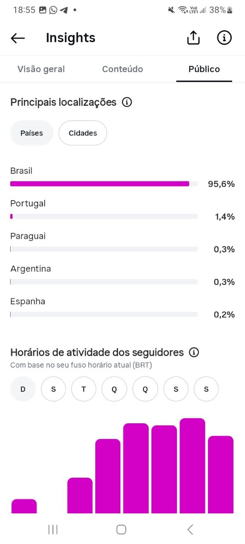Screen dimensions: 245x544
Task: Tap the Brasil 95,6% progress bar
Action: point(104,184)
